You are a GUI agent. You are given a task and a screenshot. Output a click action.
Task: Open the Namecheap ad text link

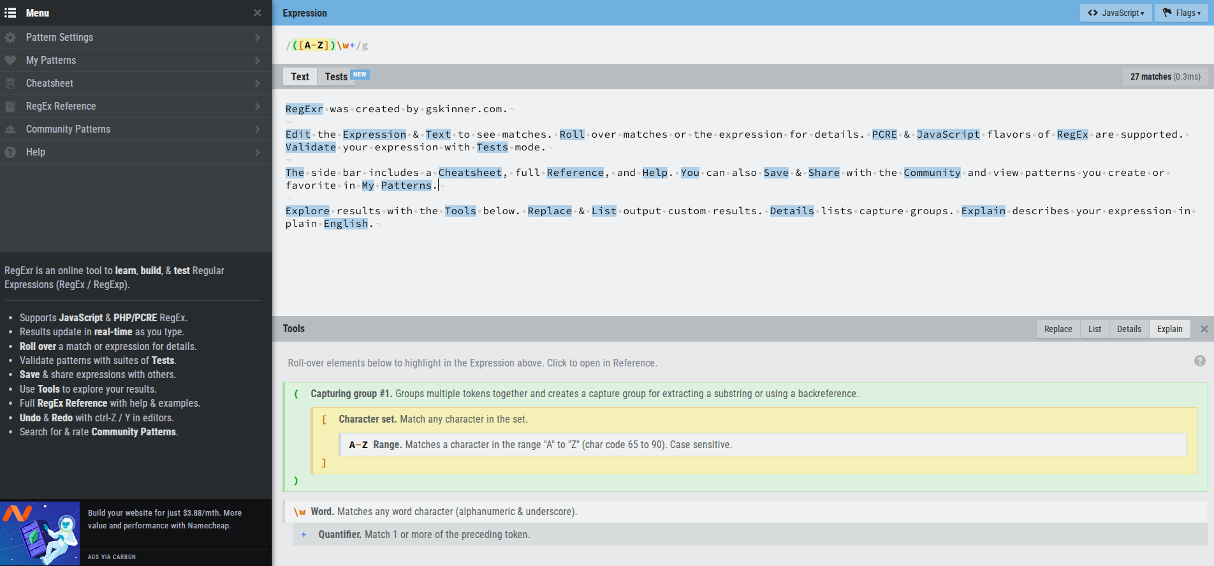[x=165, y=519]
